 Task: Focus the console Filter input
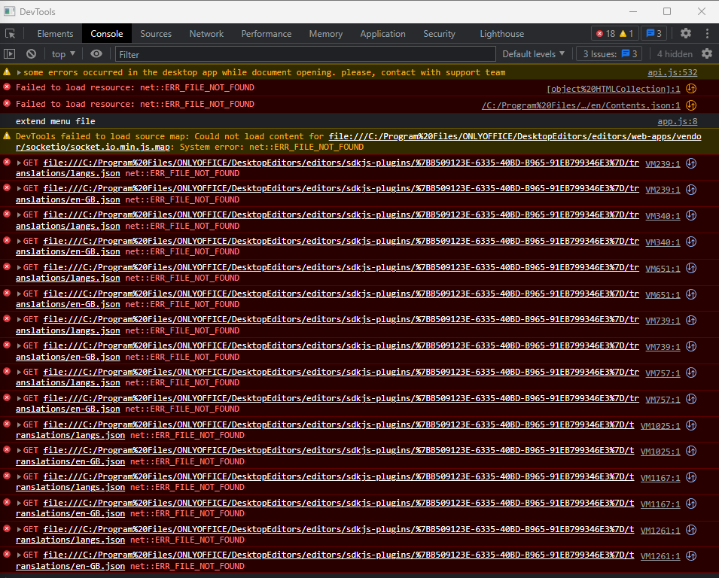click(x=306, y=54)
